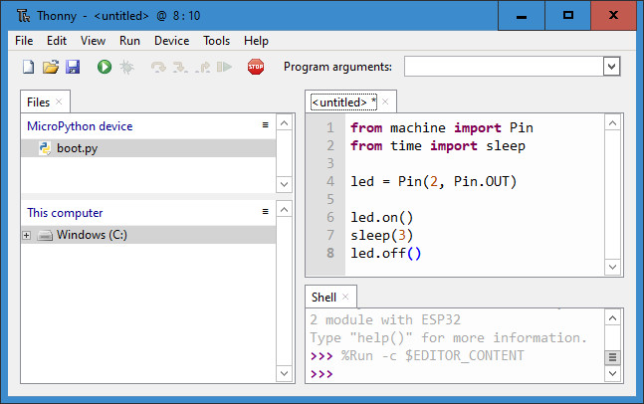Open the Tools menu
This screenshot has width=644, height=404.
(x=216, y=41)
